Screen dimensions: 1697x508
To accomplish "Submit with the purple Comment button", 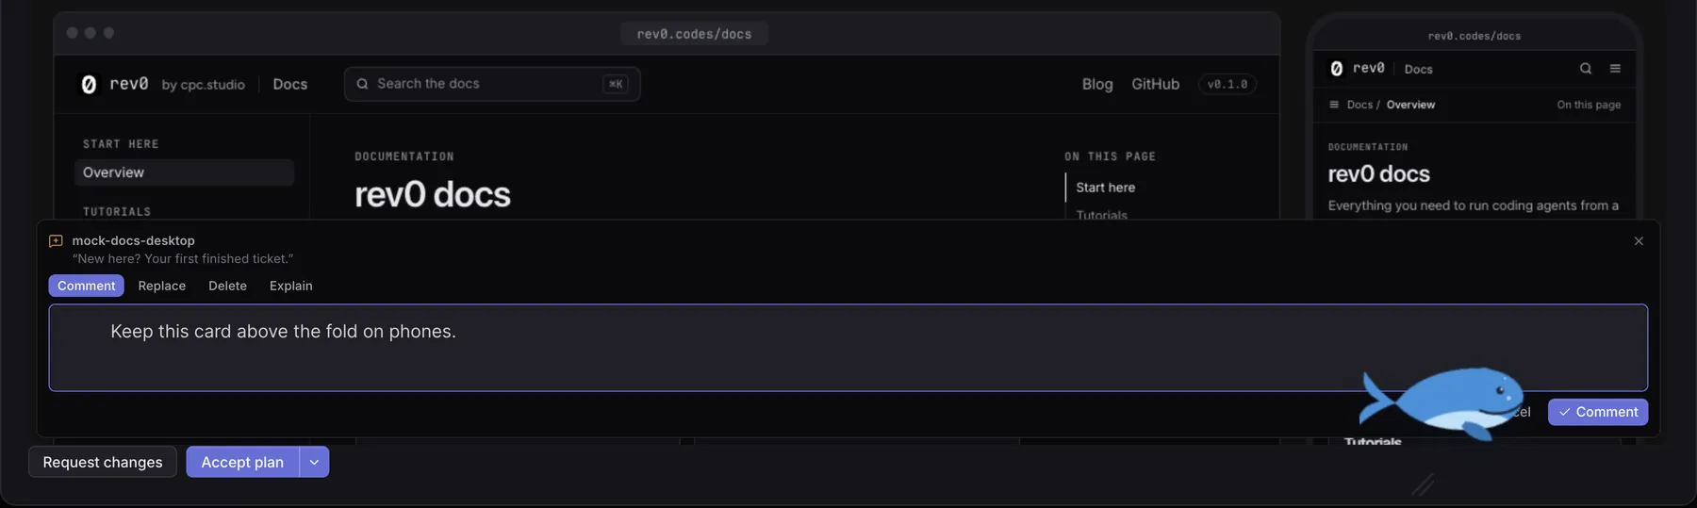I will (1598, 412).
